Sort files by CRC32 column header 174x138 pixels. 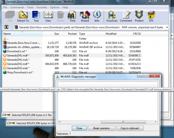[x=137, y=34]
